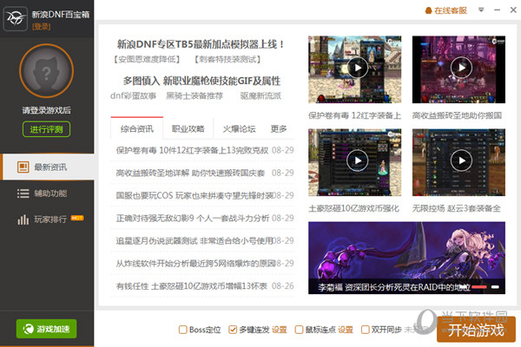
Task: Click the 游戏加速 button
Action: pos(46,329)
